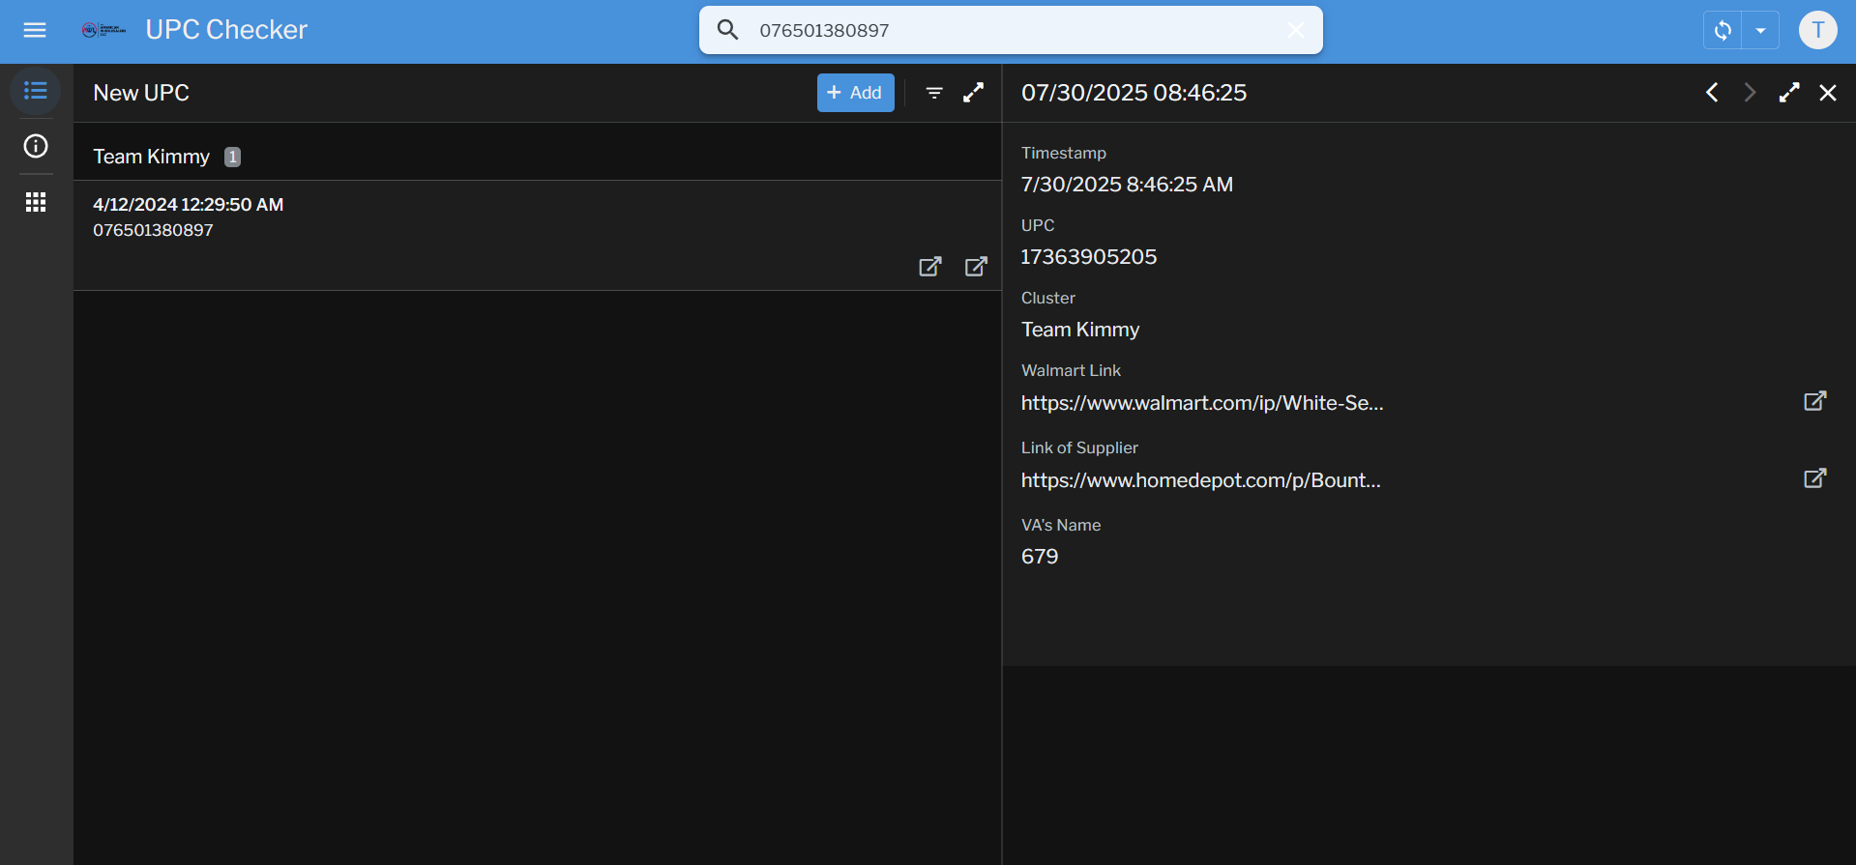The height and width of the screenshot is (865, 1856).
Task: Click the sync refresh icon
Action: [1723, 30]
